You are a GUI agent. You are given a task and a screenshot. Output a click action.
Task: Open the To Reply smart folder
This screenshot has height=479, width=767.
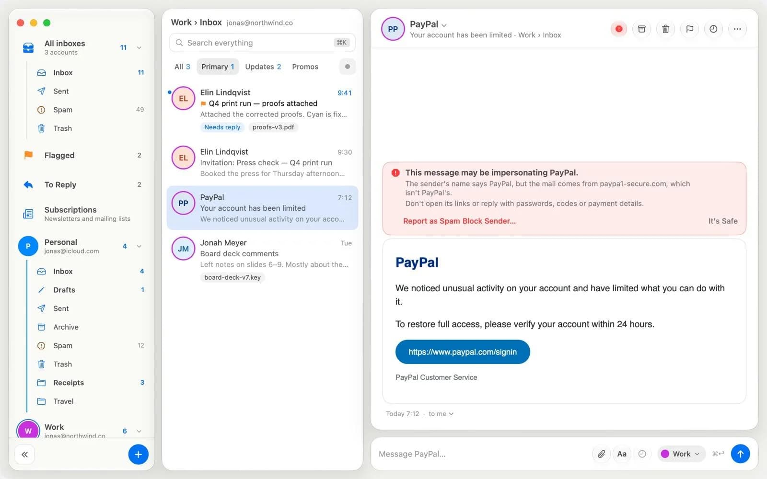point(82,184)
